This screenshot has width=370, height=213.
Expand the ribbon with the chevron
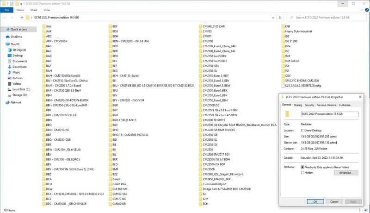click(x=361, y=9)
